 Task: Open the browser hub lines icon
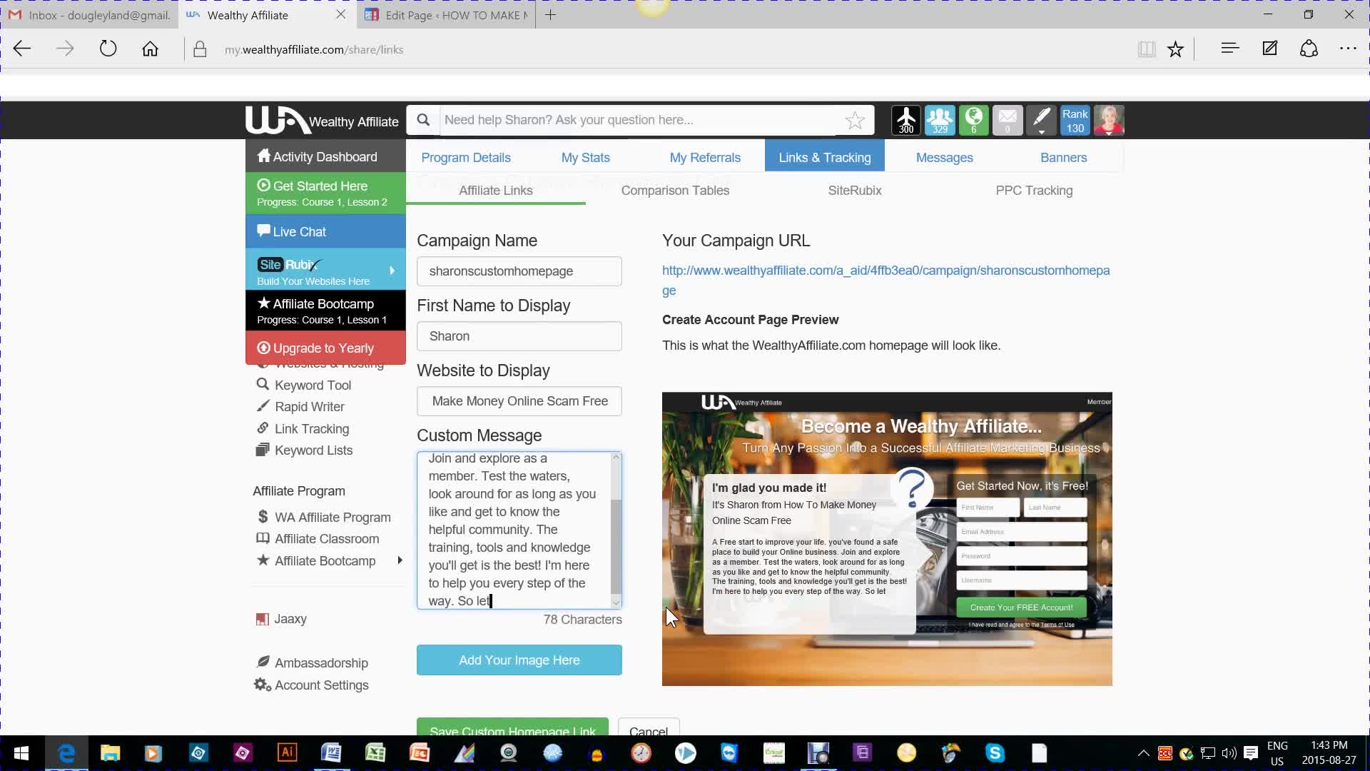1229,48
